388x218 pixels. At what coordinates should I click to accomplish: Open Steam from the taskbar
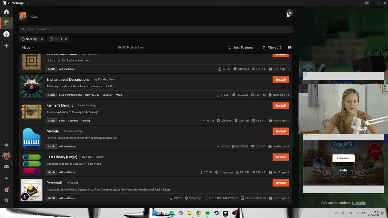[x=216, y=213]
